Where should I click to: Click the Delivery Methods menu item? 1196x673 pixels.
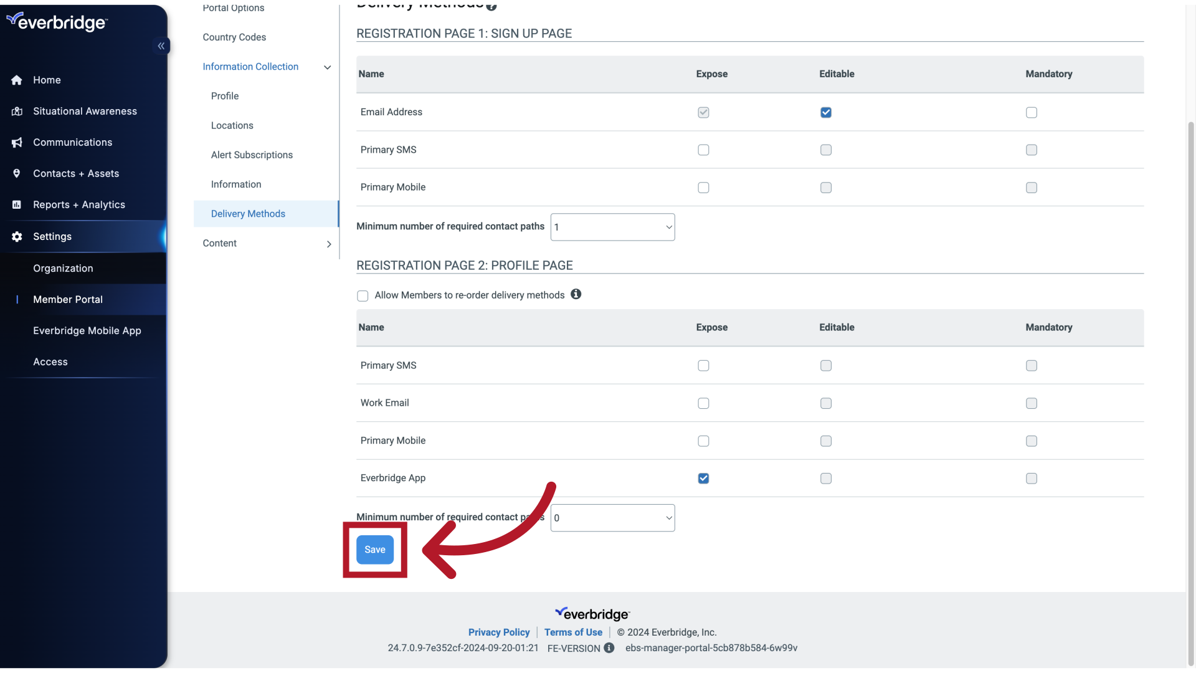248,214
